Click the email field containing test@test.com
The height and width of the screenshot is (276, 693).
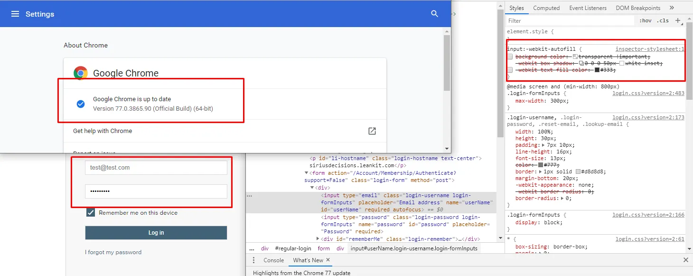point(156,168)
